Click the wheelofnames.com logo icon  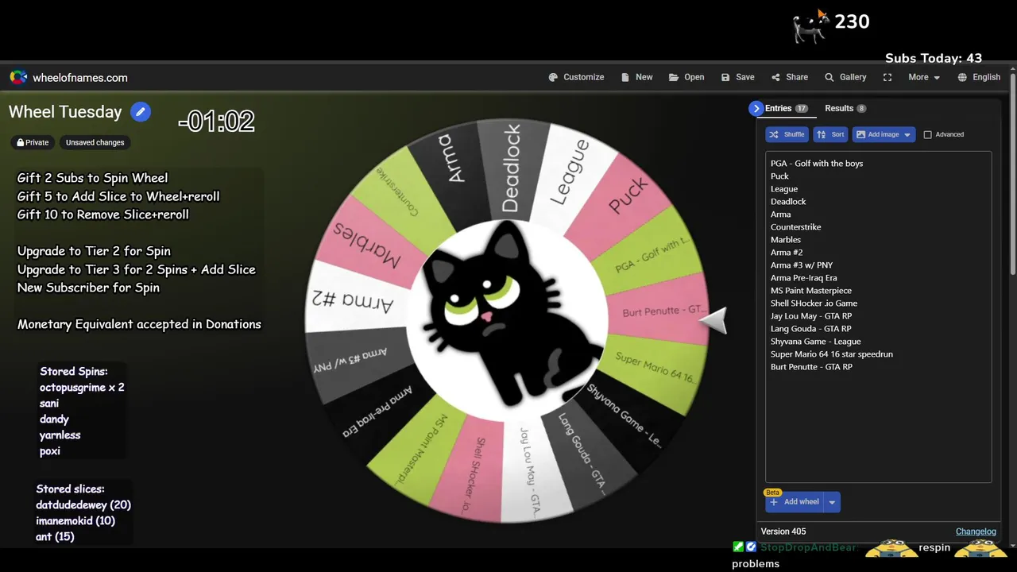18,77
